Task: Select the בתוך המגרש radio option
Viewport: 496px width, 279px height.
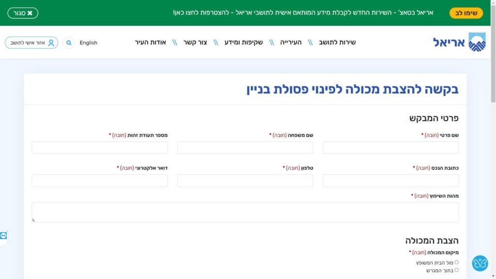Action: (456, 270)
